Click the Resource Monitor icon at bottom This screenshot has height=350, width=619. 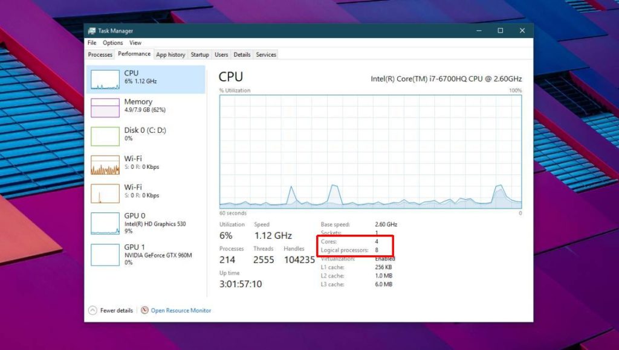pyautogui.click(x=145, y=310)
